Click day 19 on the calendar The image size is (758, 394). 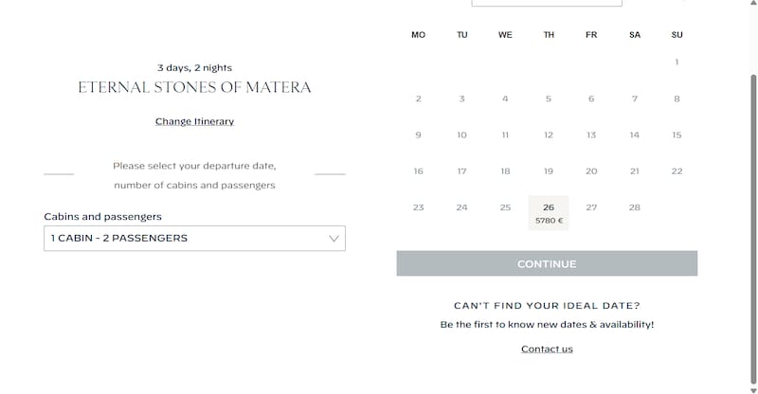[x=549, y=171]
